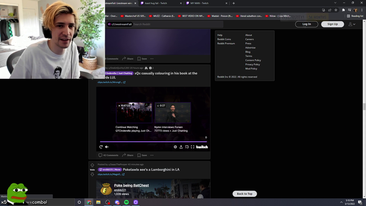Image resolution: width=366 pixels, height=206 pixels.
Task: Downvote the Pokelawls Lamborghini post
Action: point(92,174)
